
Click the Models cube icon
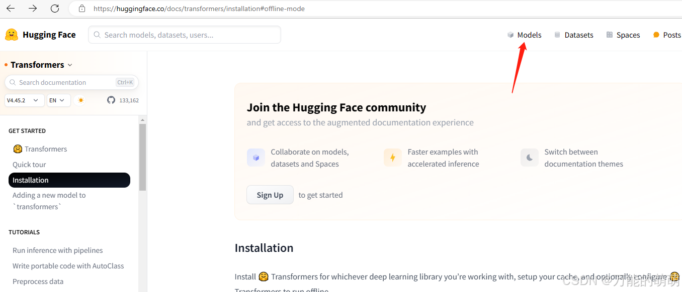pyautogui.click(x=510, y=35)
